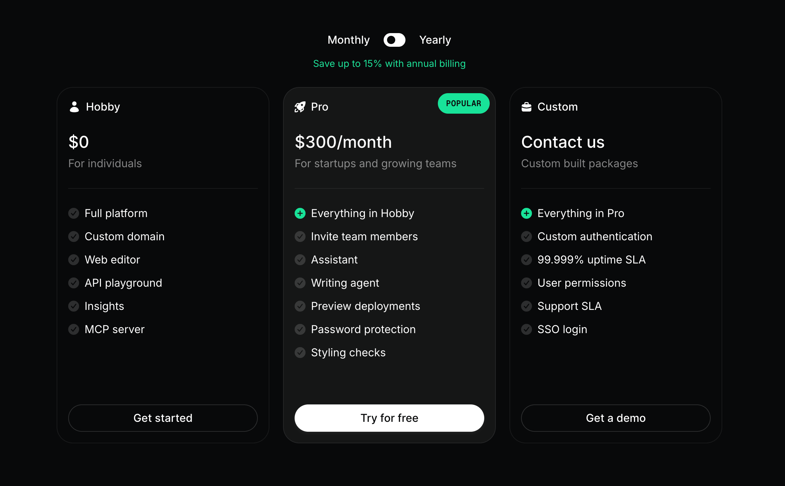Click the check icon next to Password protection
785x486 pixels.
click(x=300, y=329)
